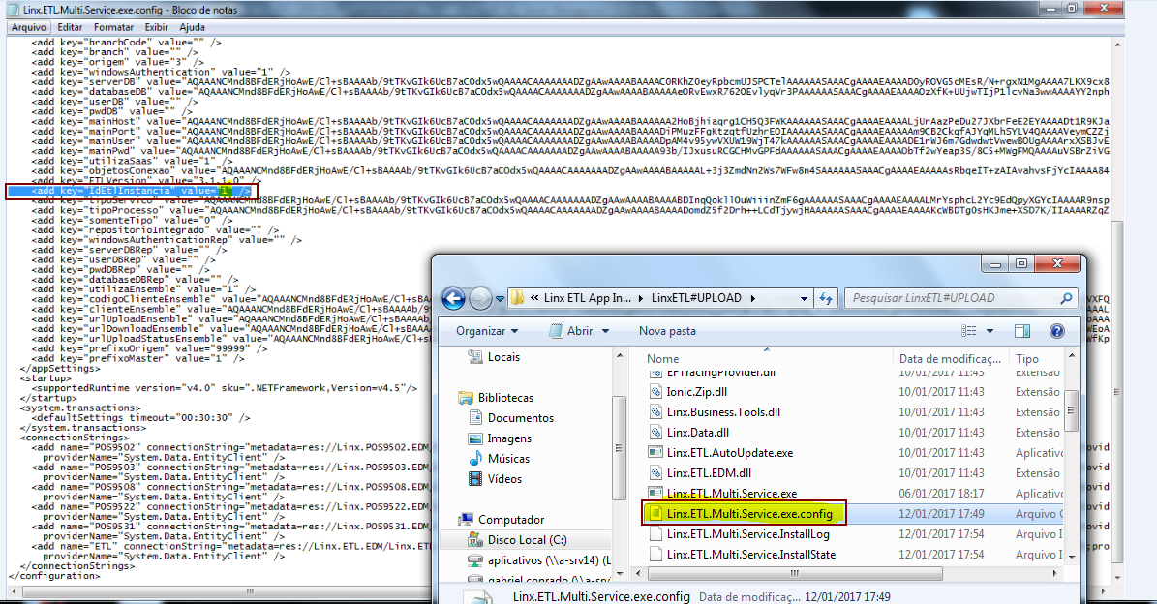This screenshot has height=604, width=1157.
Task: Click the supportedRuntime version line
Action: 226,388
